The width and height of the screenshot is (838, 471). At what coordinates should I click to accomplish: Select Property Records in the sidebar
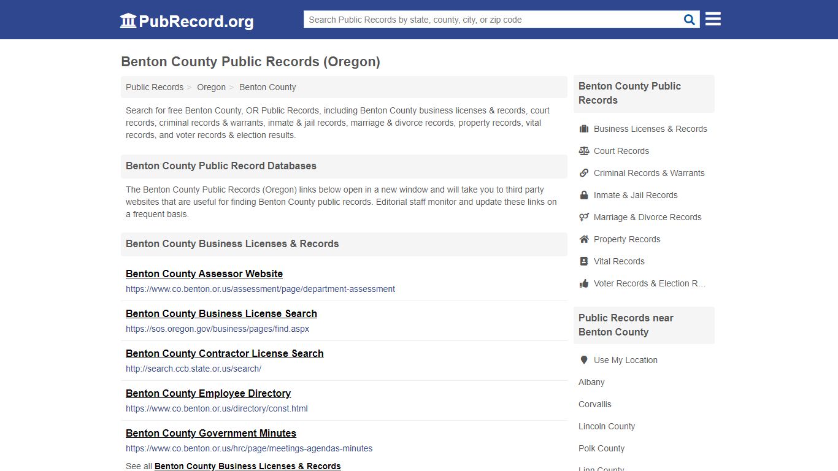(x=627, y=239)
